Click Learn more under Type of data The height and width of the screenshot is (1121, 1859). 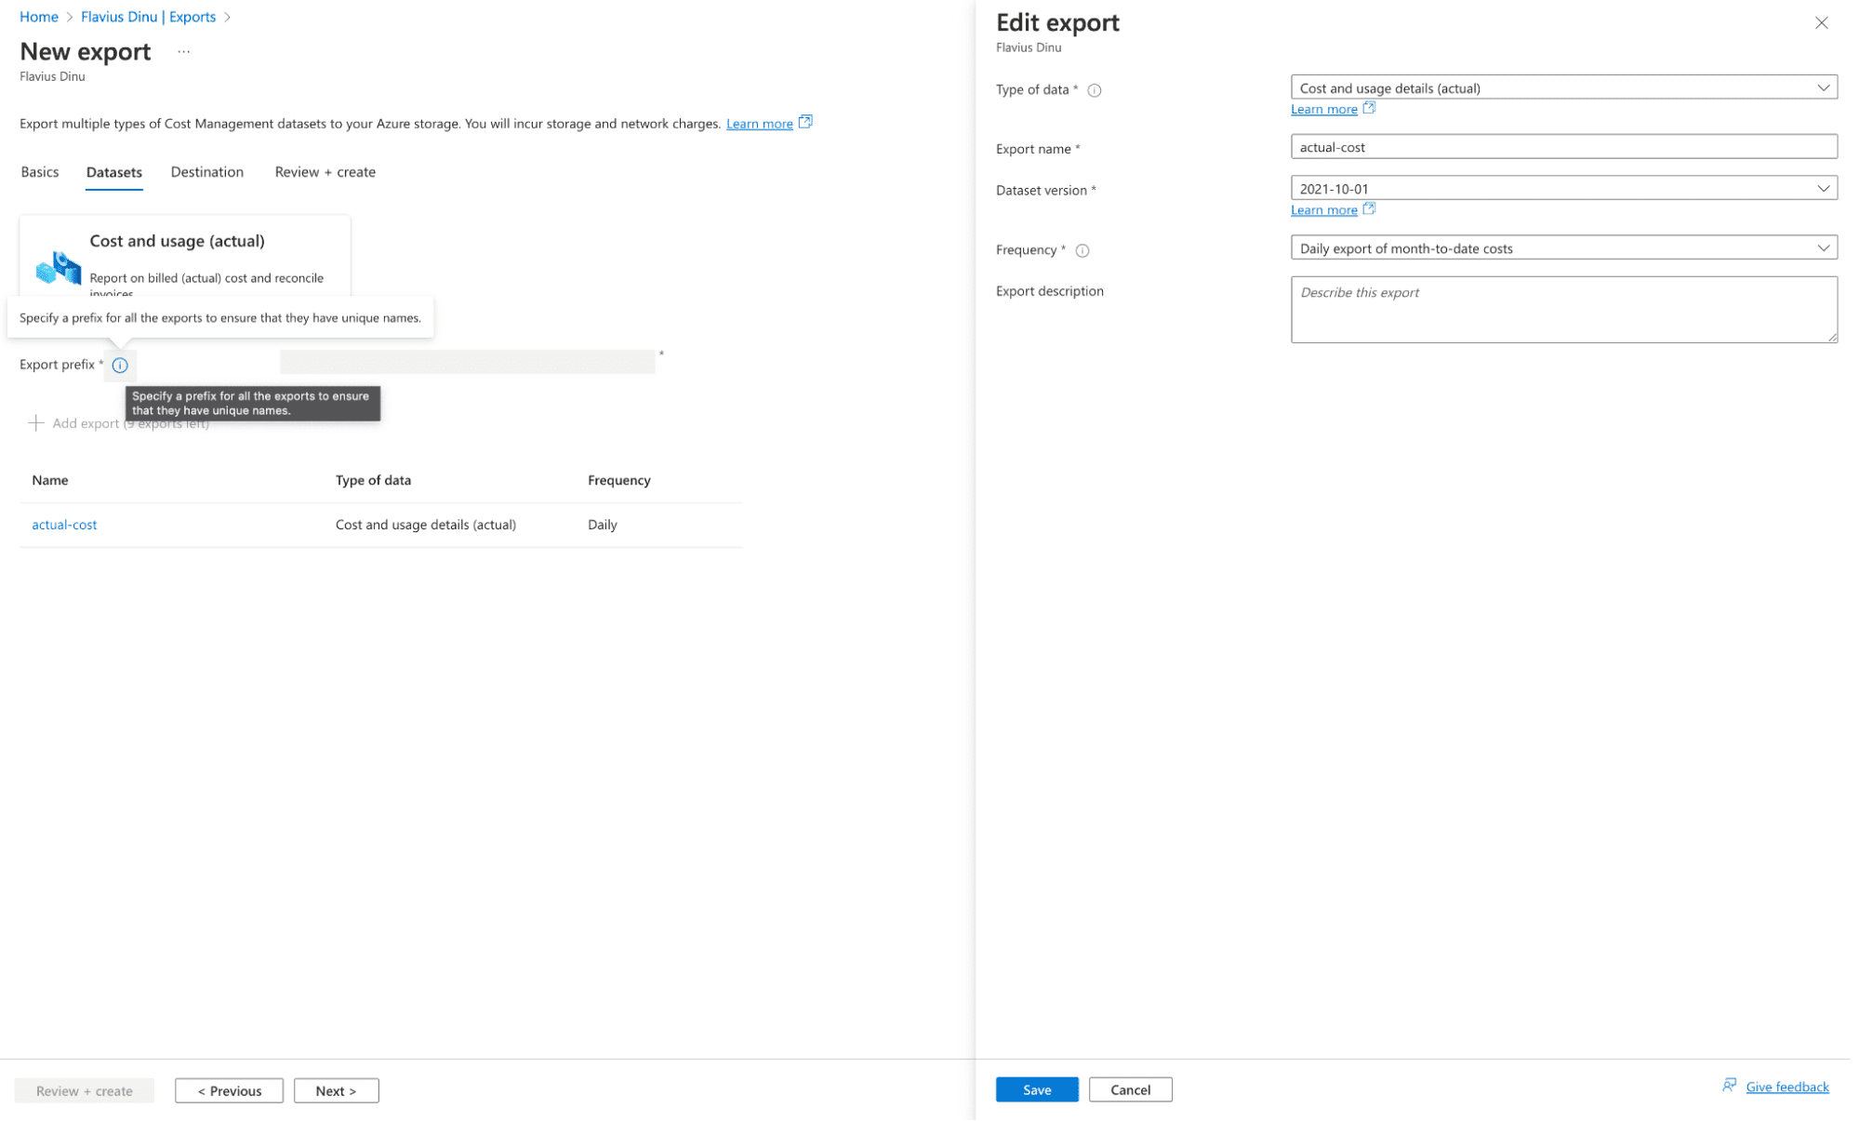pos(1324,110)
